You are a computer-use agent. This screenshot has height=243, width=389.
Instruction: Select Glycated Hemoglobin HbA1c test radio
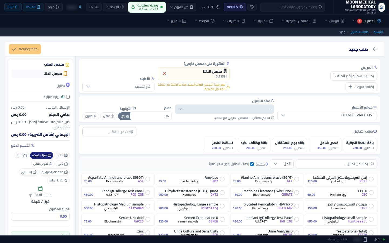tap(297, 206)
